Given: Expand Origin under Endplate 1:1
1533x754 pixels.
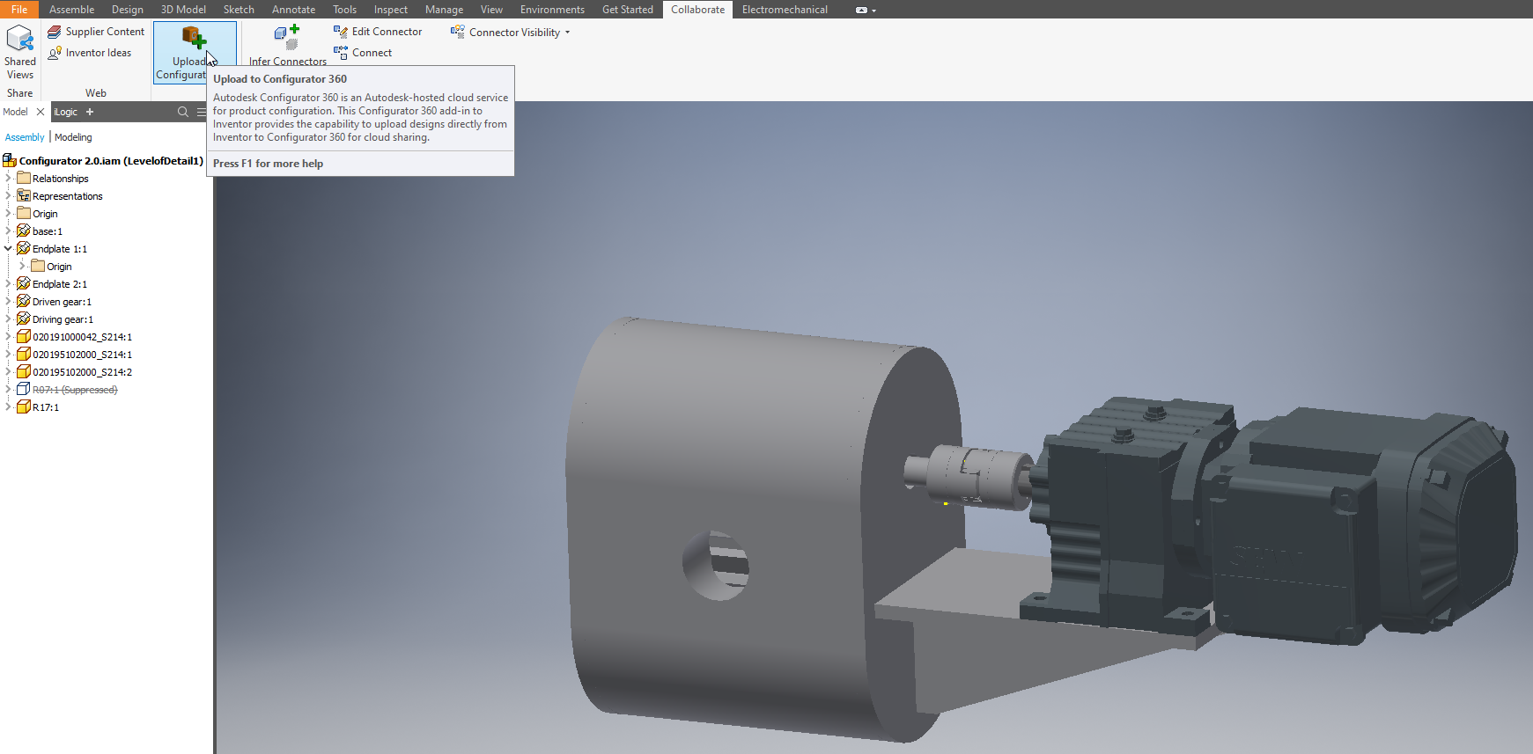Looking at the screenshot, I should click(x=22, y=266).
